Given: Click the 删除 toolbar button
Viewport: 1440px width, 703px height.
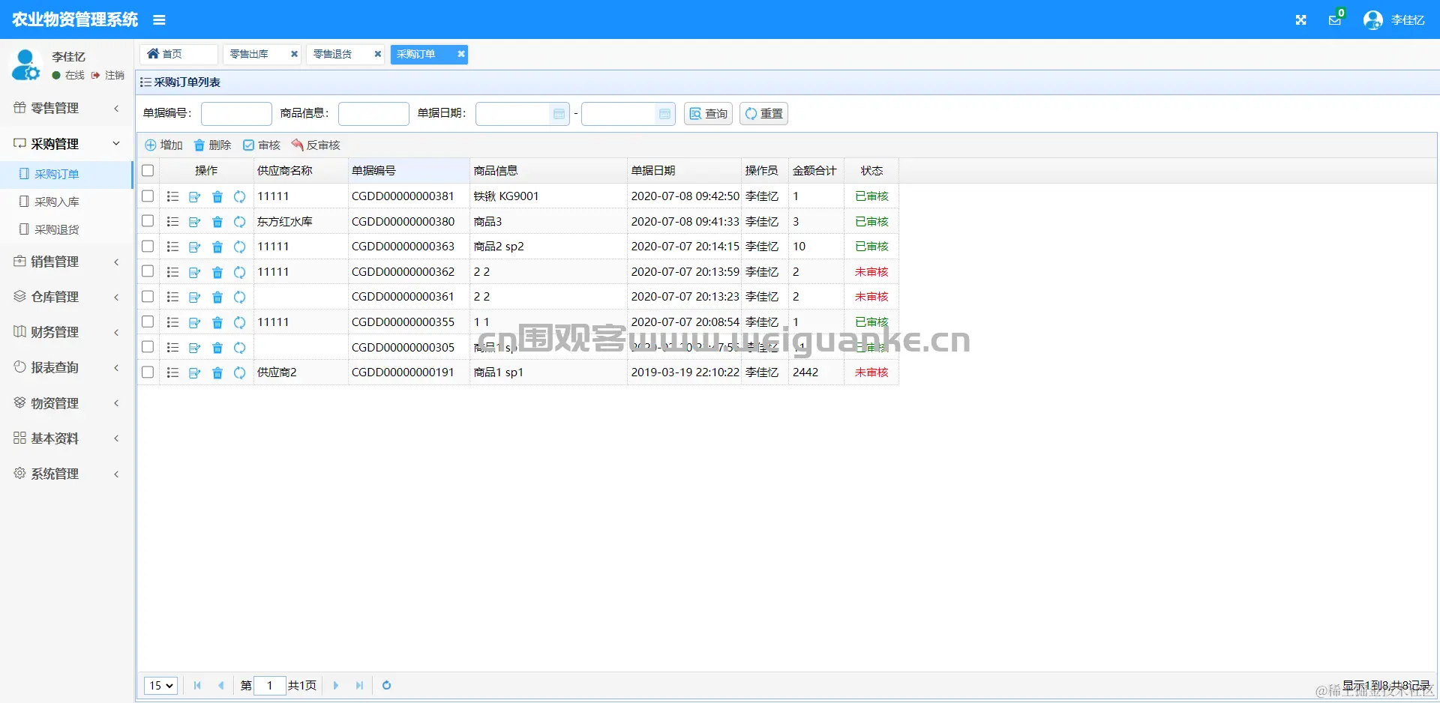Looking at the screenshot, I should (212, 145).
